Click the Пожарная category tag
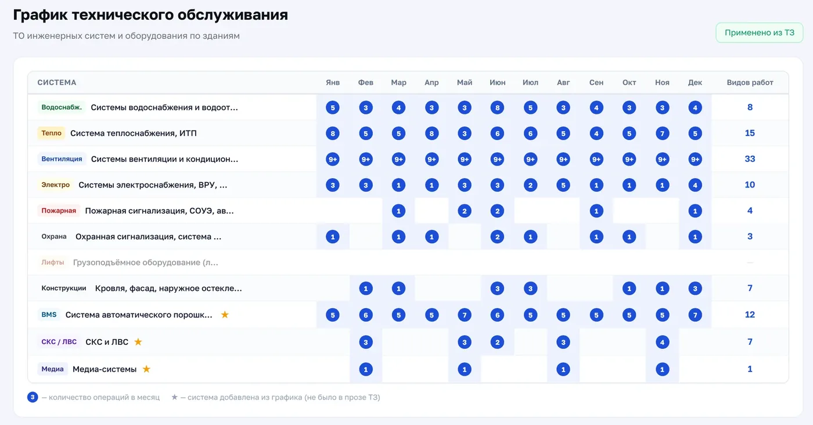Image resolution: width=813 pixels, height=425 pixels. (59, 211)
